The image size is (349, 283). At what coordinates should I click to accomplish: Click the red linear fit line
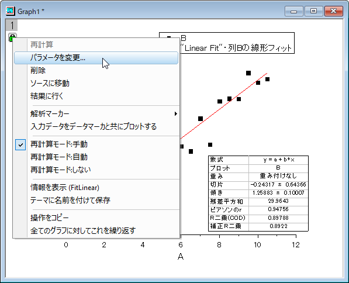pyautogui.click(x=223, y=106)
